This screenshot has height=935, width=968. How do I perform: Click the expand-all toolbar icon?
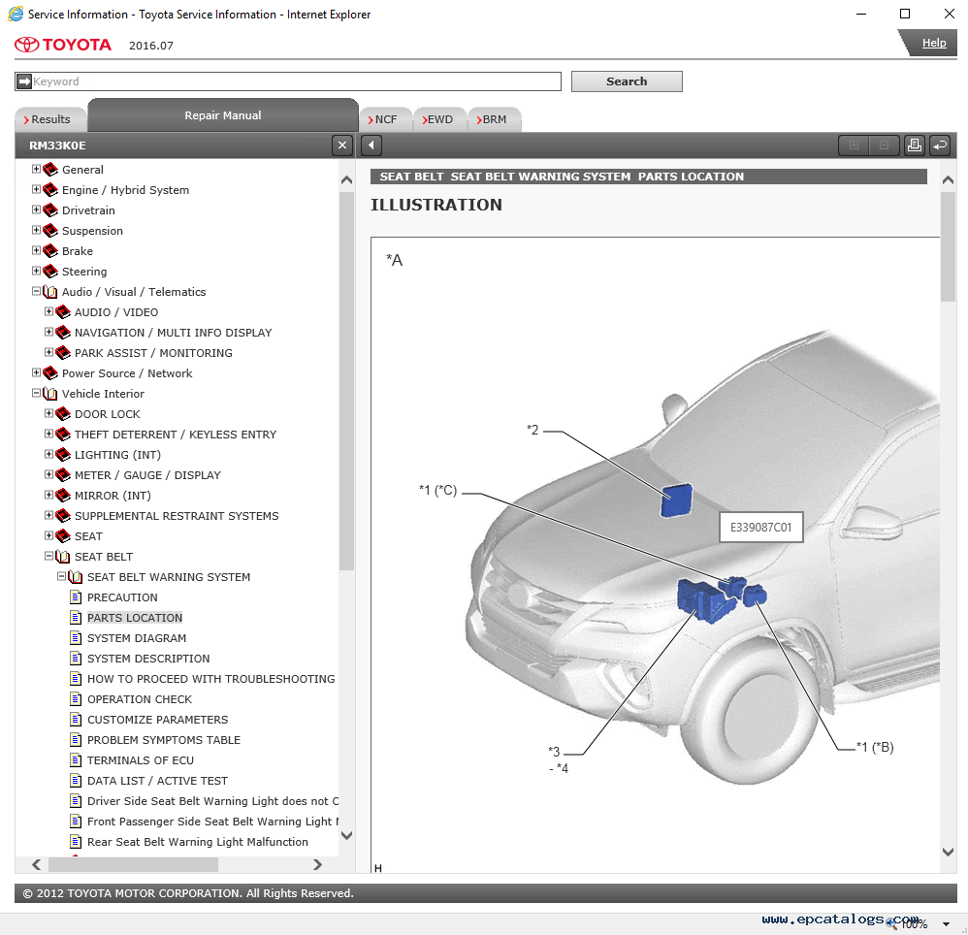click(x=854, y=145)
